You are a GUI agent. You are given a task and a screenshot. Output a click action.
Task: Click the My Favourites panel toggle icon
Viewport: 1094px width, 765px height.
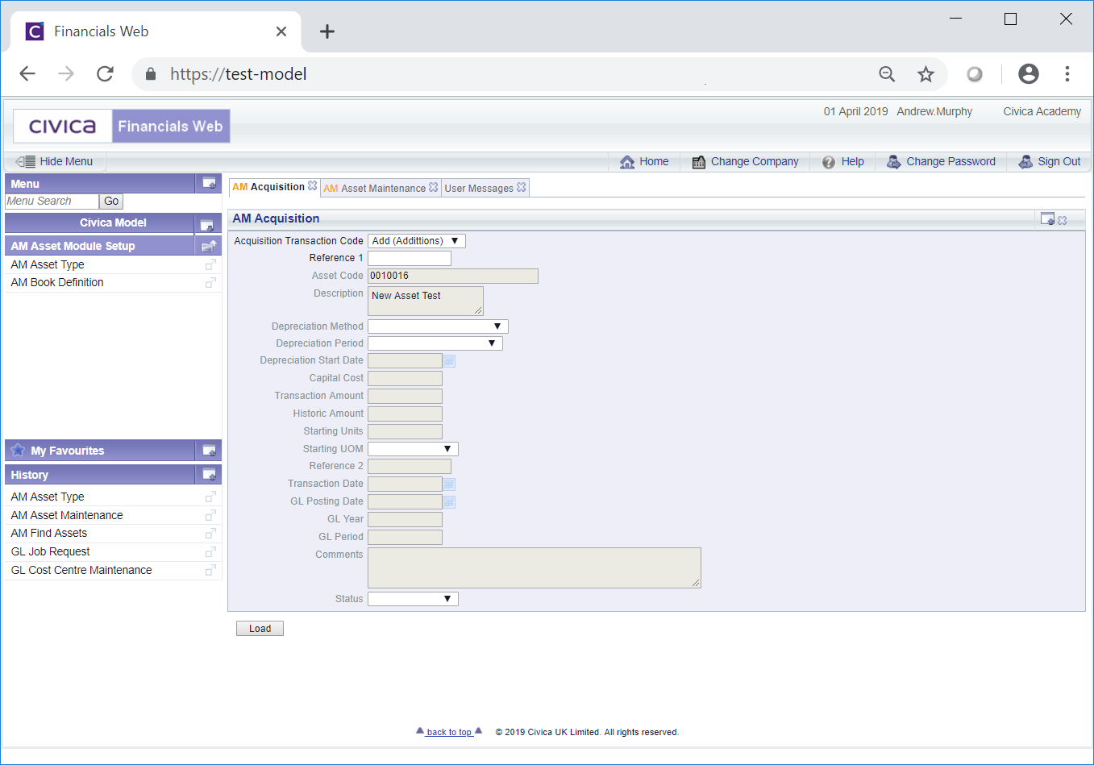click(209, 451)
